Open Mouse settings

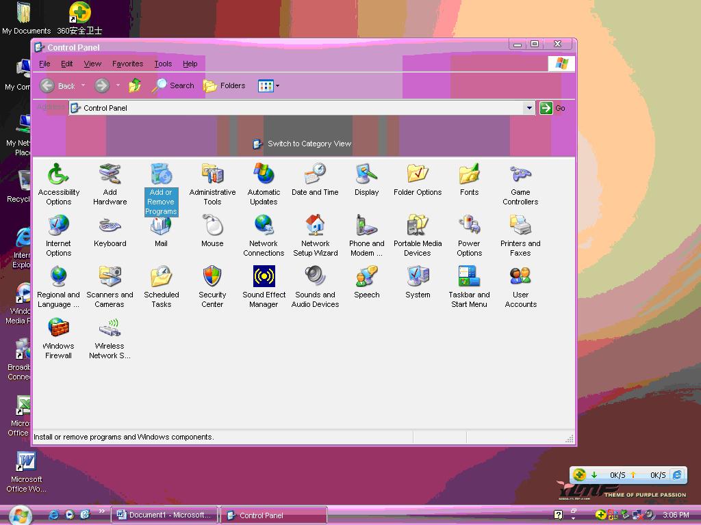212,231
